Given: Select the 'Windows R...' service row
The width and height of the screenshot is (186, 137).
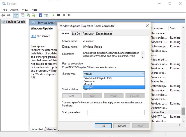Looking at the screenshot, I should tap(166, 99).
